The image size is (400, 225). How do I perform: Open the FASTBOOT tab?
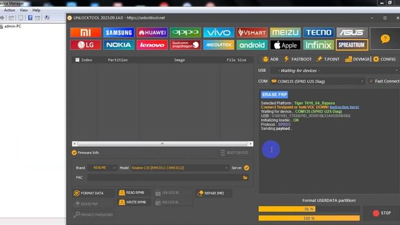point(297,59)
